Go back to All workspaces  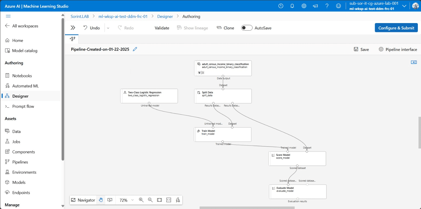22,26
